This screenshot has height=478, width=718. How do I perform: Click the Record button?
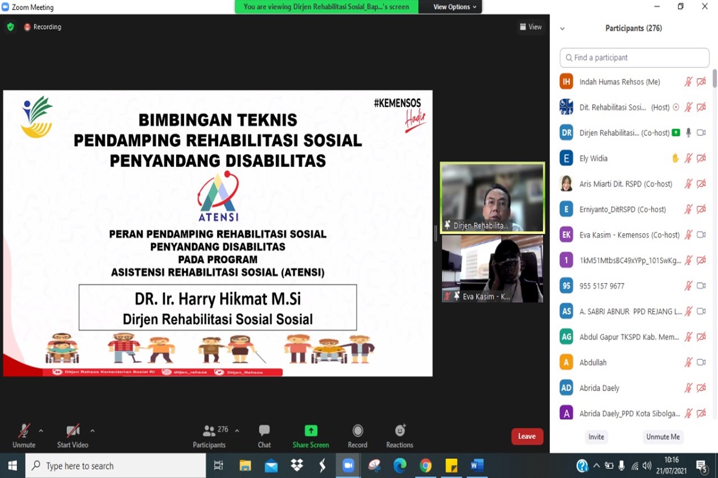pos(357,436)
